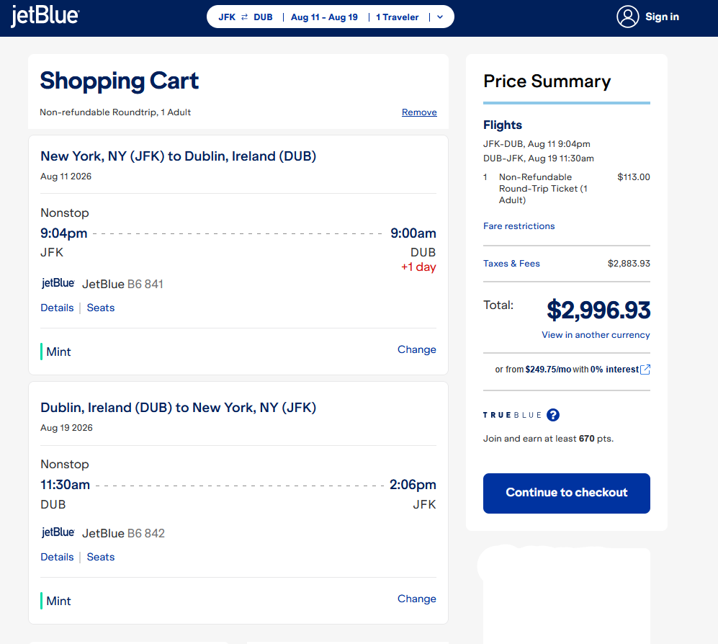This screenshot has height=644, width=718.
Task: Click 'Aug 11 2026' outbound date
Action: coord(66,176)
